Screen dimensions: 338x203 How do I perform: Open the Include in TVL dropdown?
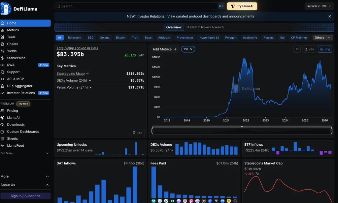click(319, 6)
